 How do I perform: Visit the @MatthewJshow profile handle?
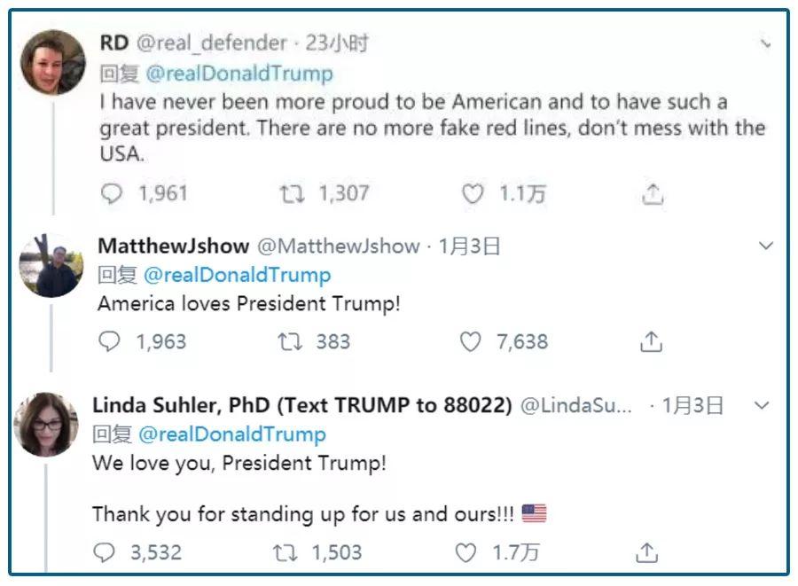coord(339,246)
